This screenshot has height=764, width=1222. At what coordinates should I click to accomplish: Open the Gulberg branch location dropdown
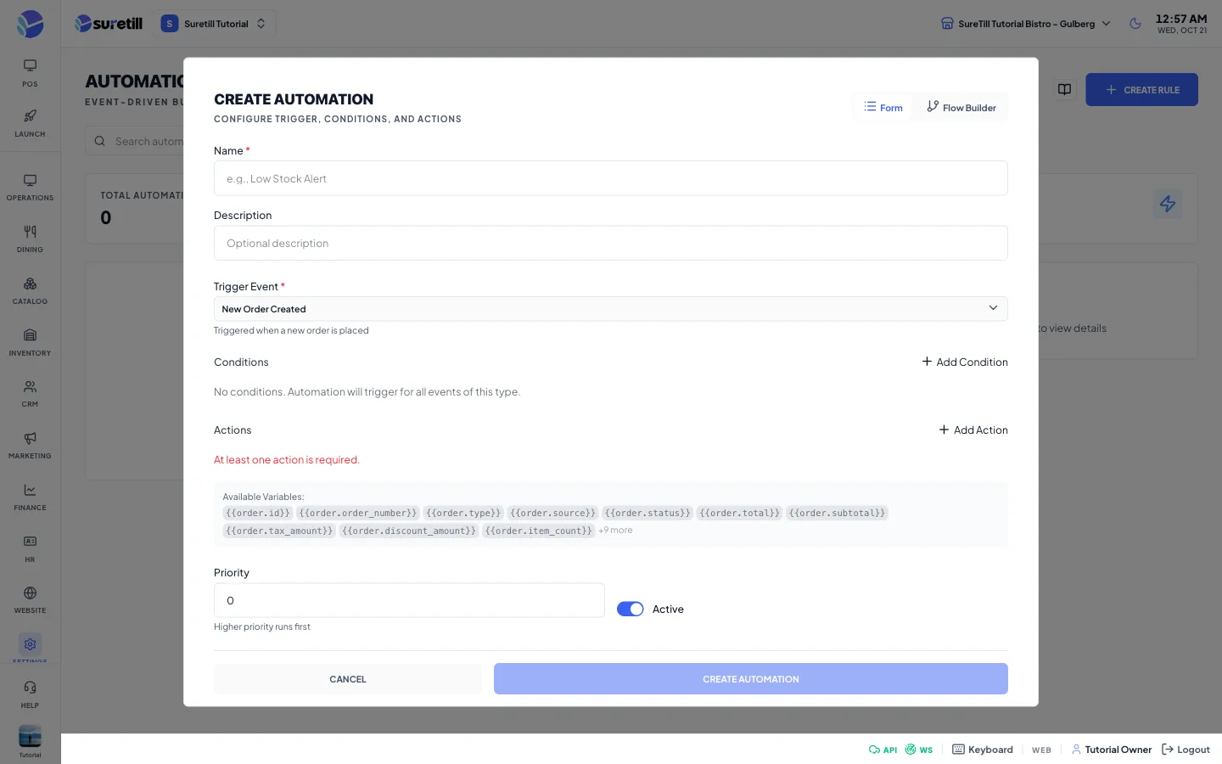click(1026, 24)
